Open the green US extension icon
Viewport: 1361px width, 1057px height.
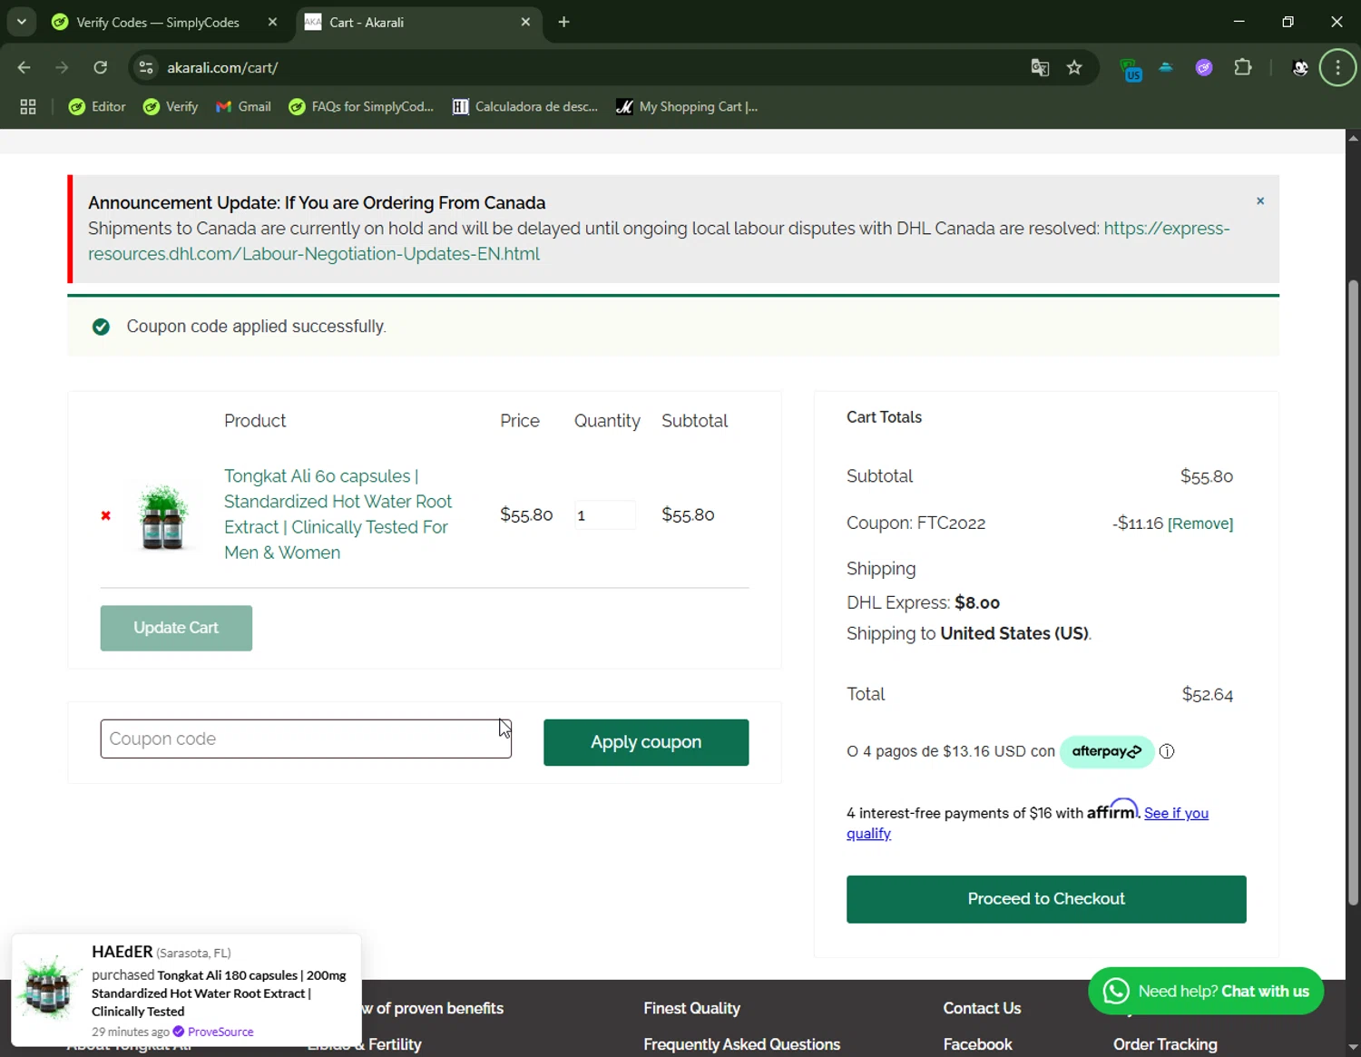point(1130,69)
